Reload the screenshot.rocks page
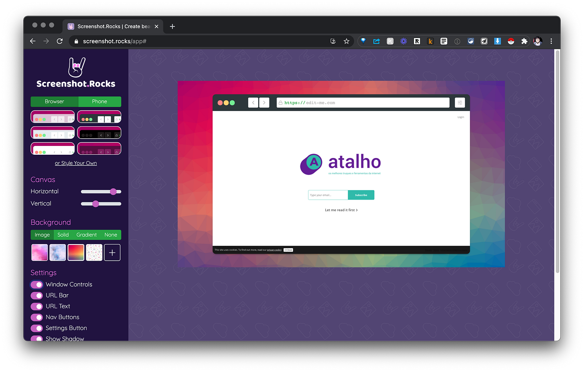The image size is (584, 372). click(x=60, y=41)
